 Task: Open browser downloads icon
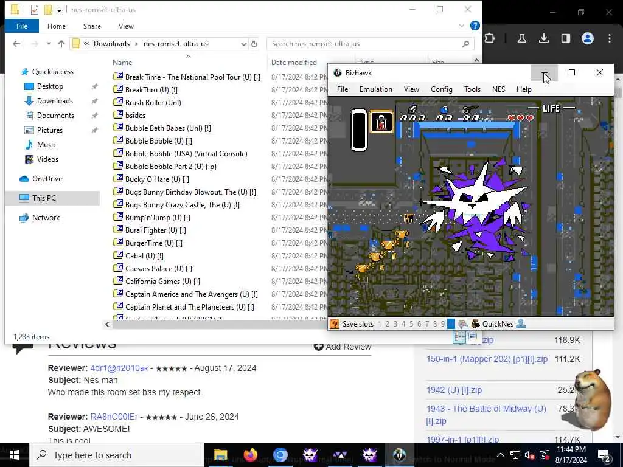tap(543, 38)
